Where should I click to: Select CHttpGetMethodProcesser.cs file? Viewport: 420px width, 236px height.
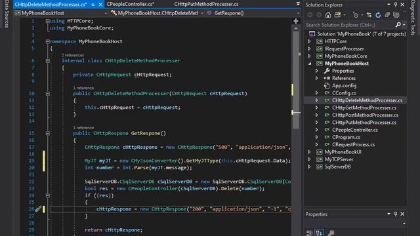364,108
